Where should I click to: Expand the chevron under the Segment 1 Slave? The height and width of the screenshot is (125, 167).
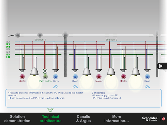pyautogui.click(x=56, y=87)
